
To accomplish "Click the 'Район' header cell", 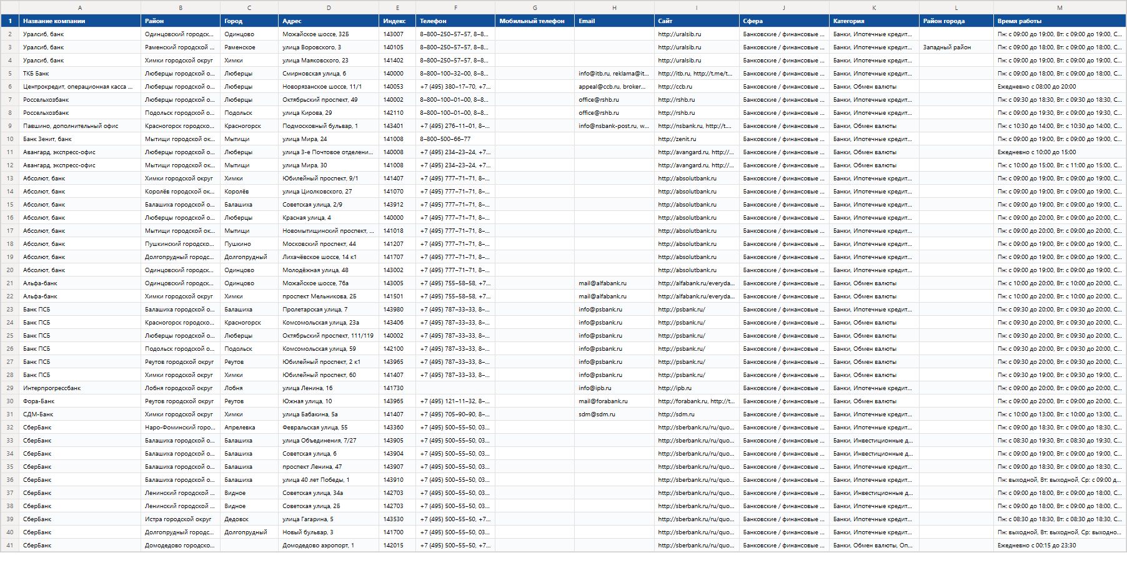I will tap(181, 21).
